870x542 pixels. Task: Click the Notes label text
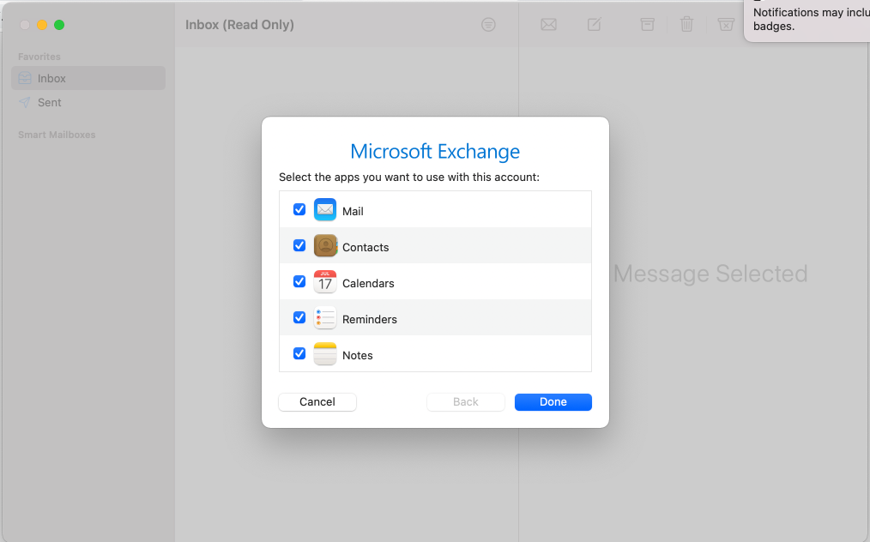point(357,356)
